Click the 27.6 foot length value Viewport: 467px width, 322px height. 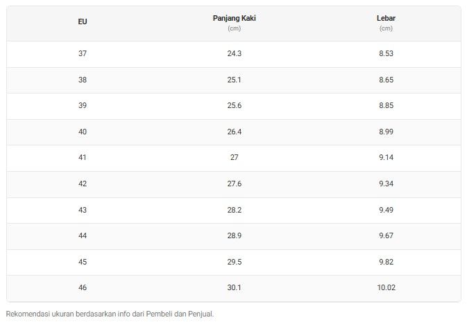tap(235, 184)
